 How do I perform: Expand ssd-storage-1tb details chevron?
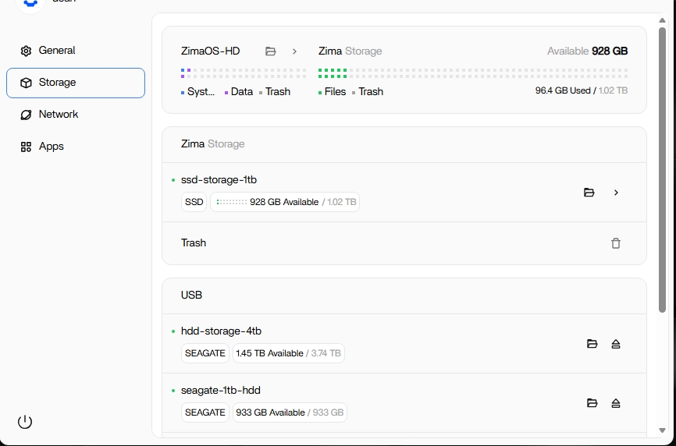[616, 193]
